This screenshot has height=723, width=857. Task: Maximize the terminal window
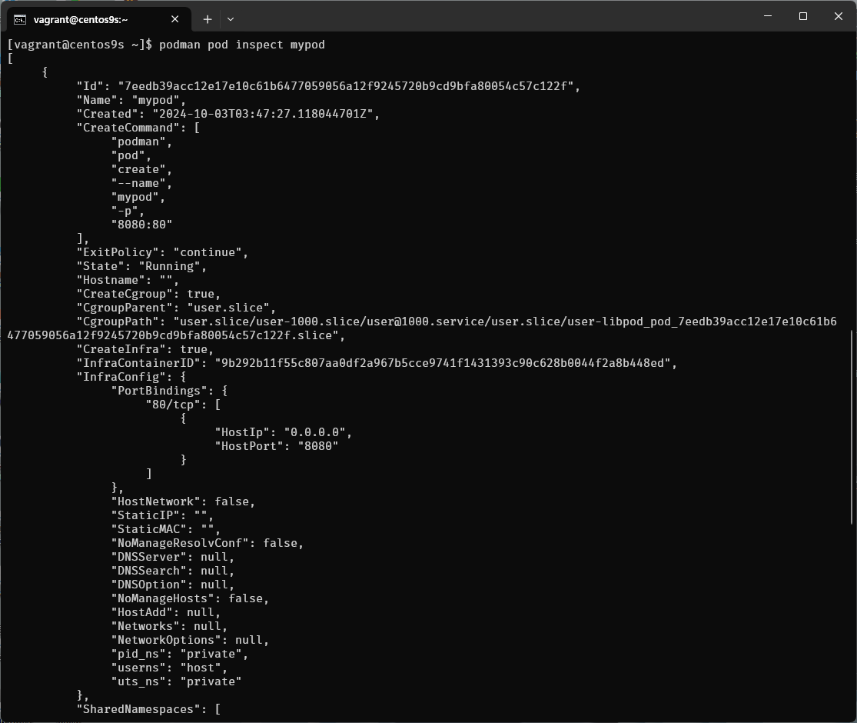pos(802,16)
